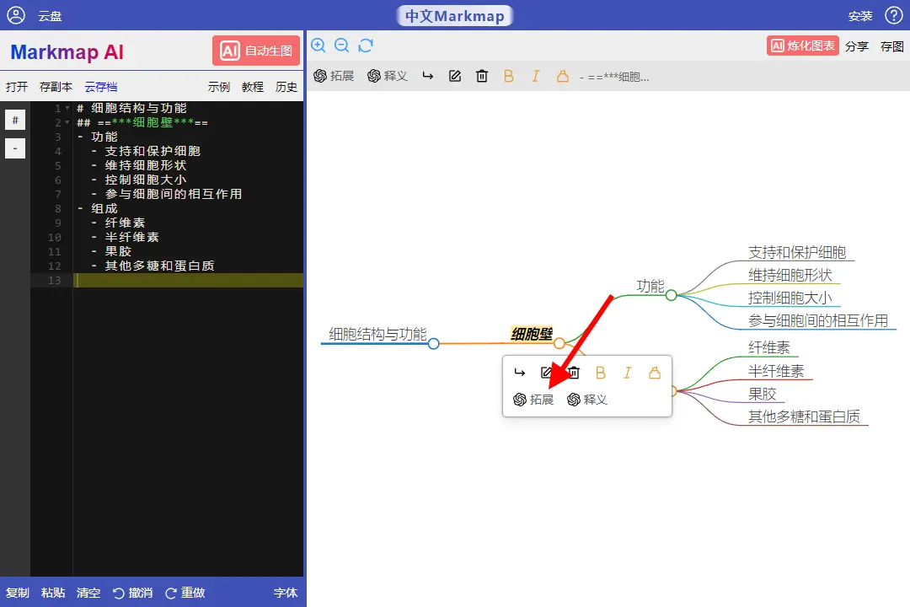Zoom in on the mind map
The height and width of the screenshot is (607, 910).
click(318, 46)
